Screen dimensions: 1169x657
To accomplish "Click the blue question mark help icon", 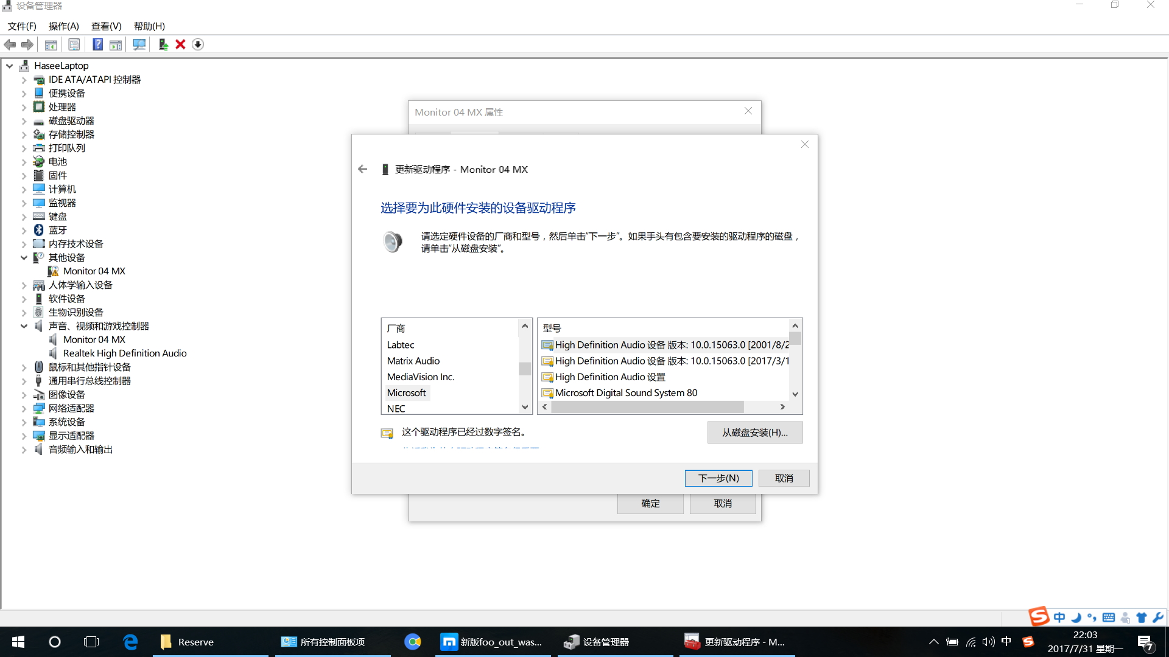I will pyautogui.click(x=97, y=44).
